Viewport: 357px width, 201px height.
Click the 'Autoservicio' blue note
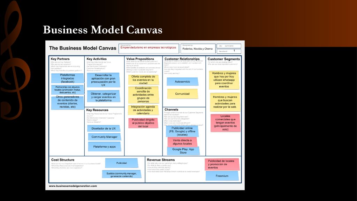click(182, 82)
